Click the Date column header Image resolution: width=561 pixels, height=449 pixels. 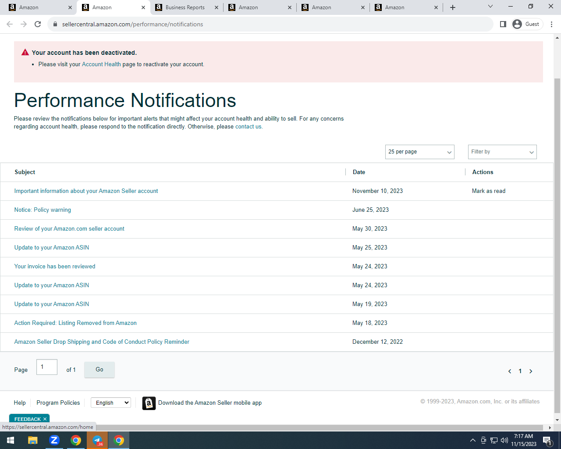click(x=359, y=172)
